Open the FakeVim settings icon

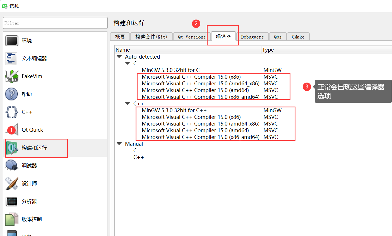(x=12, y=76)
